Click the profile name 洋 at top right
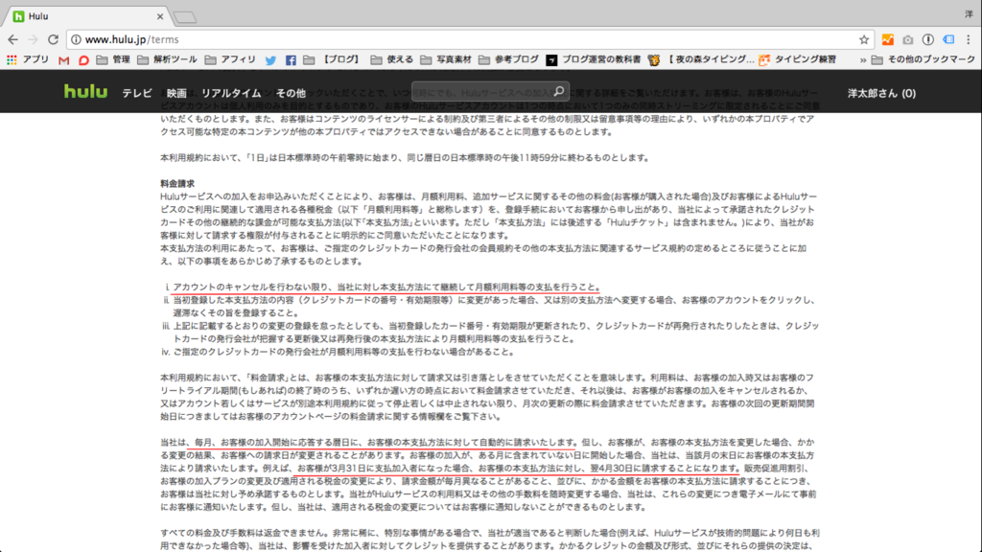This screenshot has width=982, height=552. [969, 13]
